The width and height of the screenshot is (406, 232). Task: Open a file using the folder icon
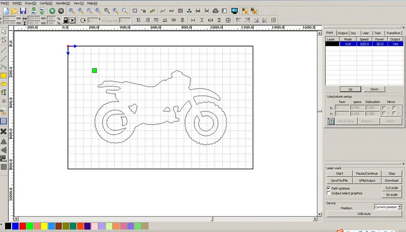click(x=14, y=11)
